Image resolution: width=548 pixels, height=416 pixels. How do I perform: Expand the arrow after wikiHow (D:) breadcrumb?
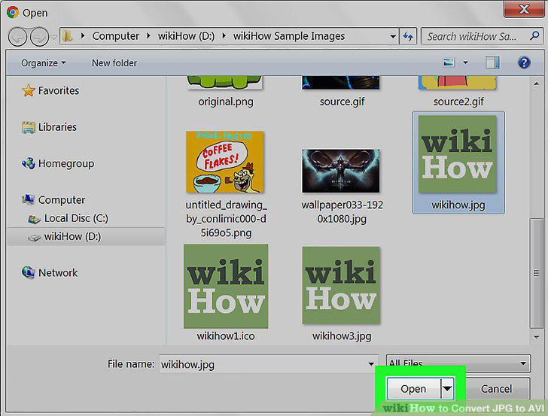pos(224,36)
